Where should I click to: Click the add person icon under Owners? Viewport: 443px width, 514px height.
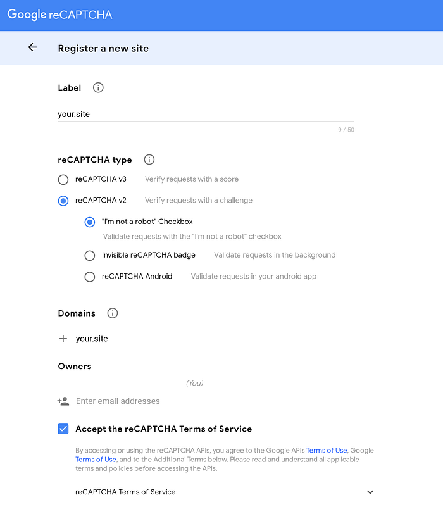[x=63, y=401]
